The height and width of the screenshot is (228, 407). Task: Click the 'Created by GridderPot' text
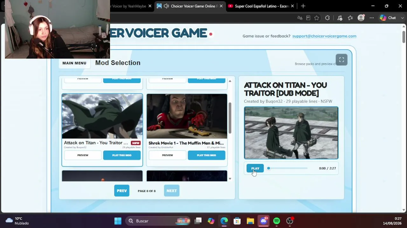click(161, 148)
